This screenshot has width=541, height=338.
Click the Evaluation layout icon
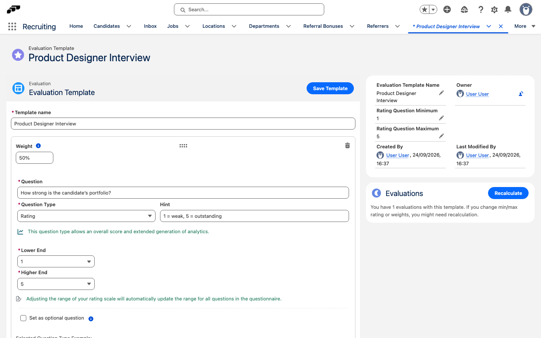tap(18, 88)
